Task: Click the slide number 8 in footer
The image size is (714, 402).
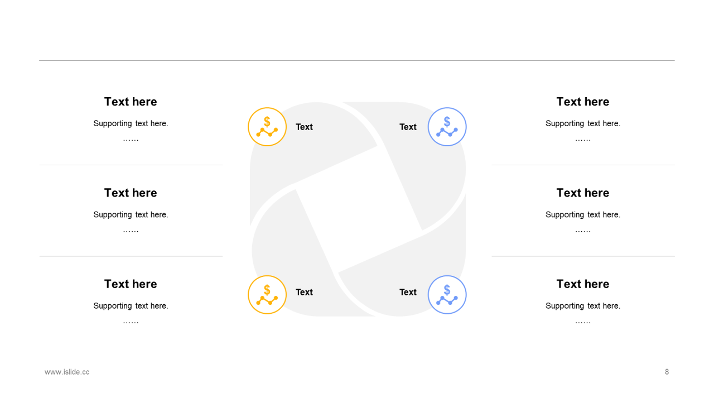Action: click(667, 372)
